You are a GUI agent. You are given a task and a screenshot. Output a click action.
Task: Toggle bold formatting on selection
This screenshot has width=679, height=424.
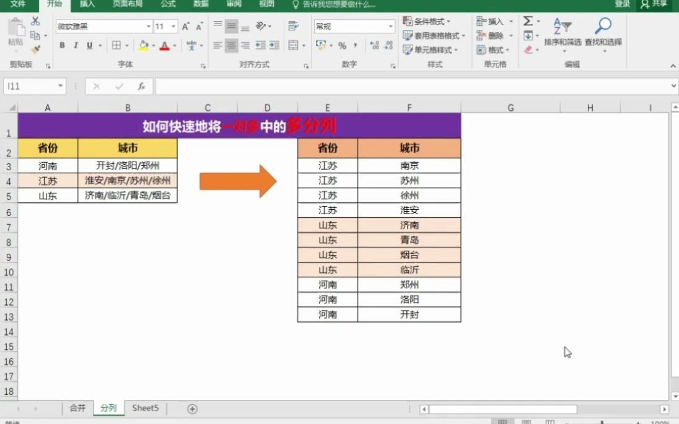[62, 45]
